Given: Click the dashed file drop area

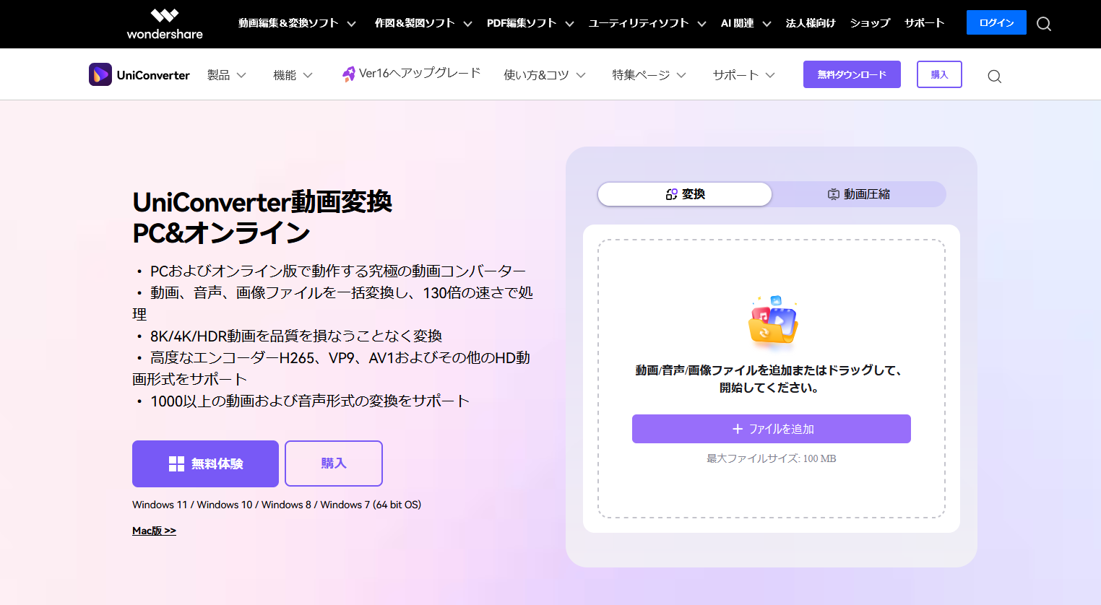Looking at the screenshot, I should 772,378.
